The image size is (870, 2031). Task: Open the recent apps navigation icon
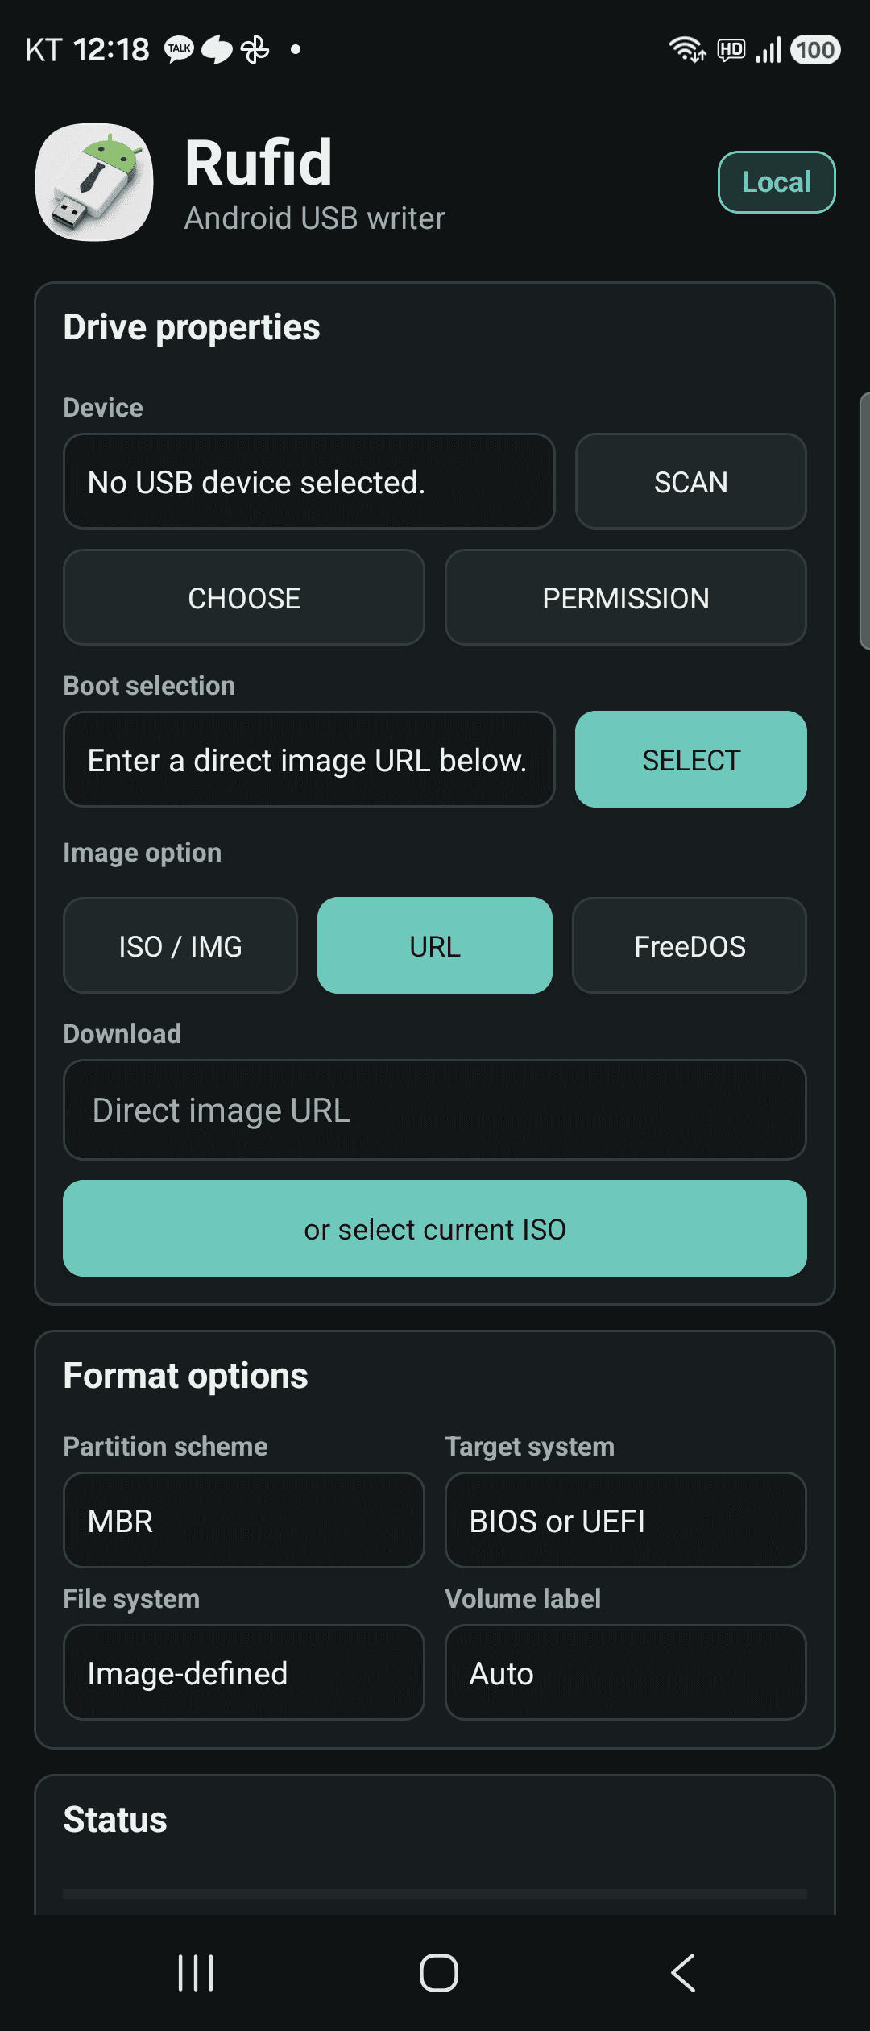pos(196,1973)
